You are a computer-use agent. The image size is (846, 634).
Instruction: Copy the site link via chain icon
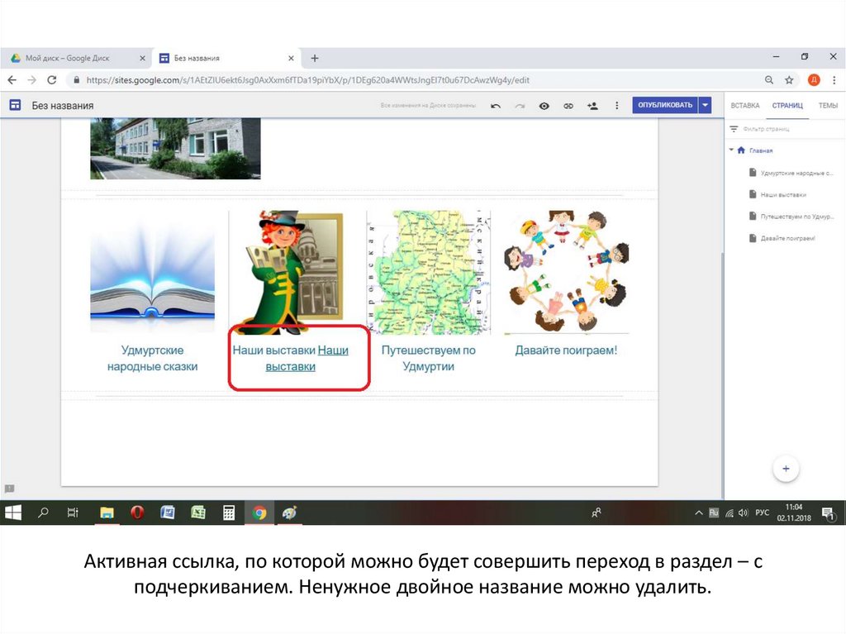(x=568, y=106)
